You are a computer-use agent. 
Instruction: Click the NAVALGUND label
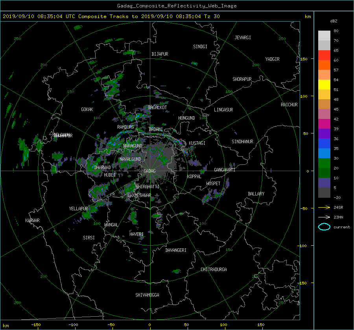point(130,159)
